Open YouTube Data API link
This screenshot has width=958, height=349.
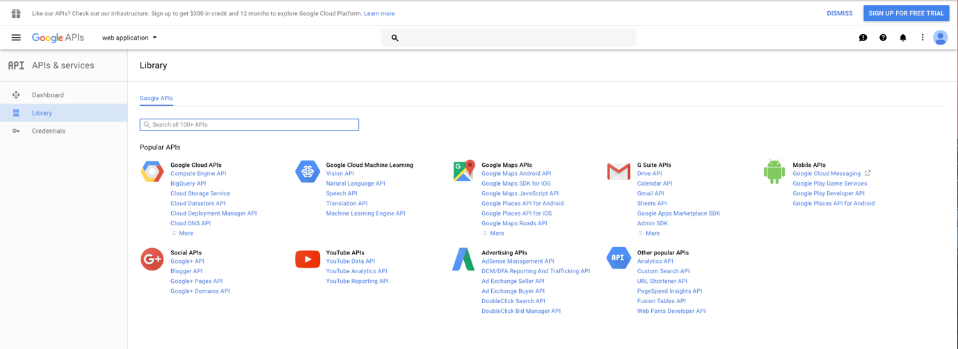pos(350,261)
